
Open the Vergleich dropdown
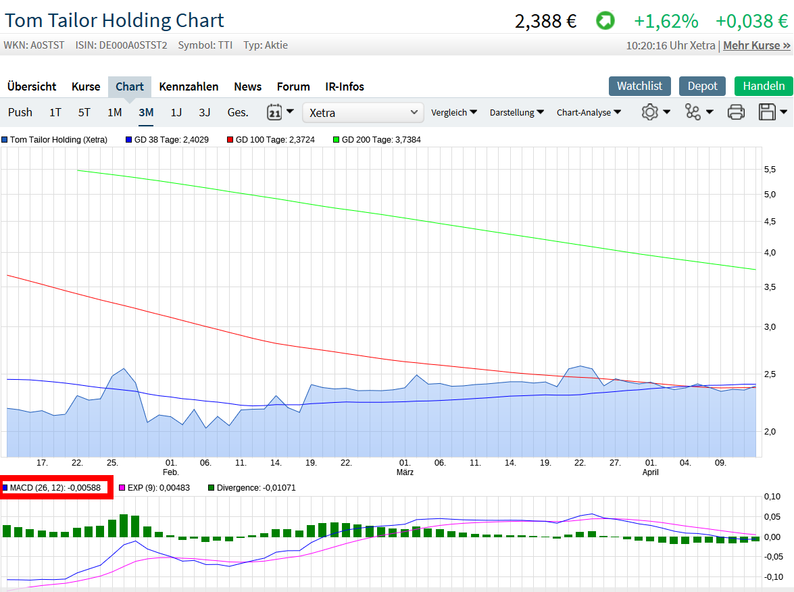tap(453, 112)
